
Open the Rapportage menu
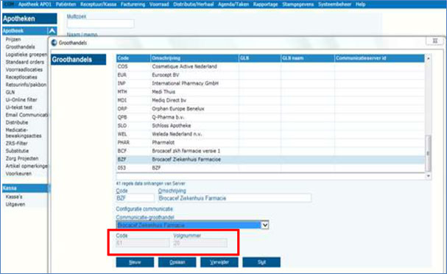point(265,4)
